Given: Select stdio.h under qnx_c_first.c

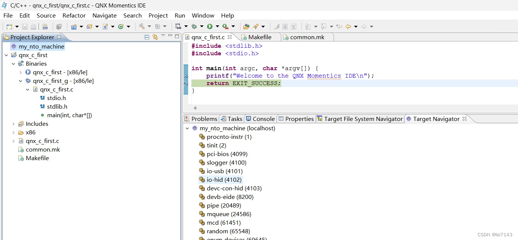Looking at the screenshot, I should pyautogui.click(x=56, y=98).
